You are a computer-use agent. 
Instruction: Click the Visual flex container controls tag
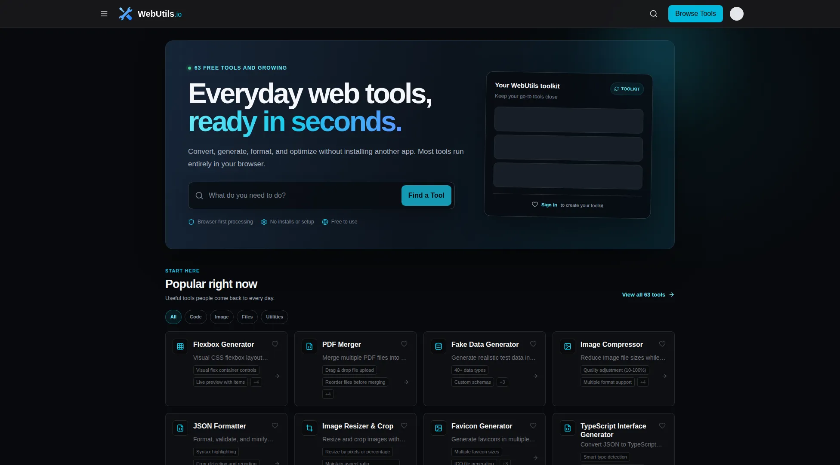(226, 370)
